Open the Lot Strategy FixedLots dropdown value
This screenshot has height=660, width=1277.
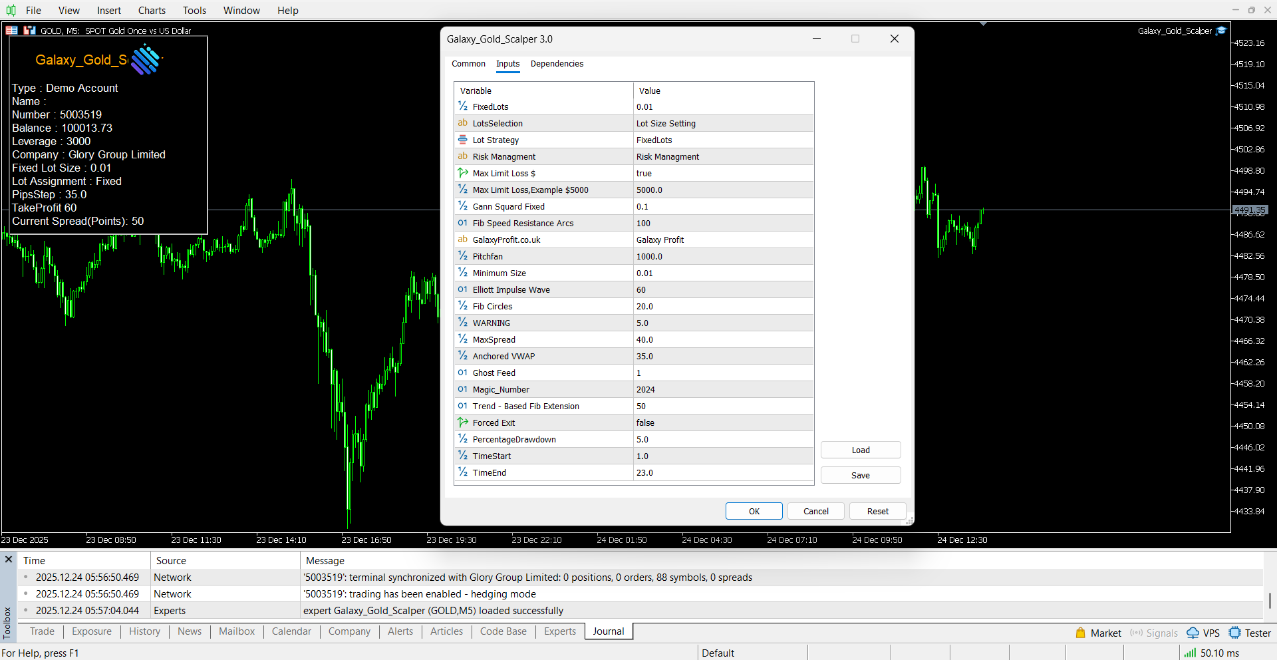coord(723,140)
